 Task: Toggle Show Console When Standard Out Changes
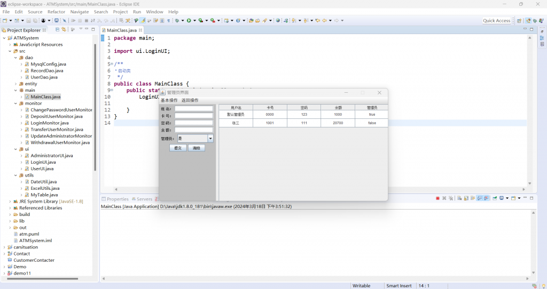coord(479,198)
